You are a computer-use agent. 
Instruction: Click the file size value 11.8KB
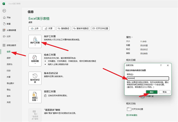(x=143, y=42)
